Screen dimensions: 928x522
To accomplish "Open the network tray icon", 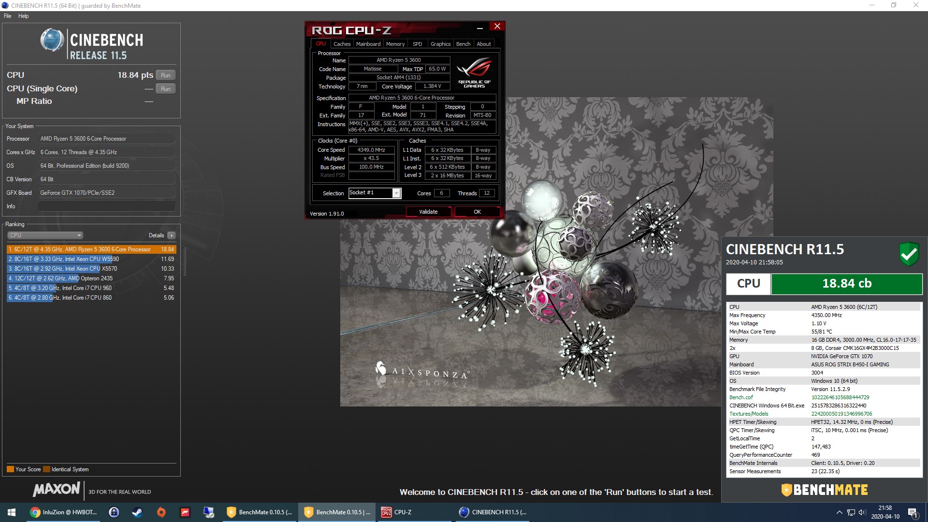I will (851, 512).
